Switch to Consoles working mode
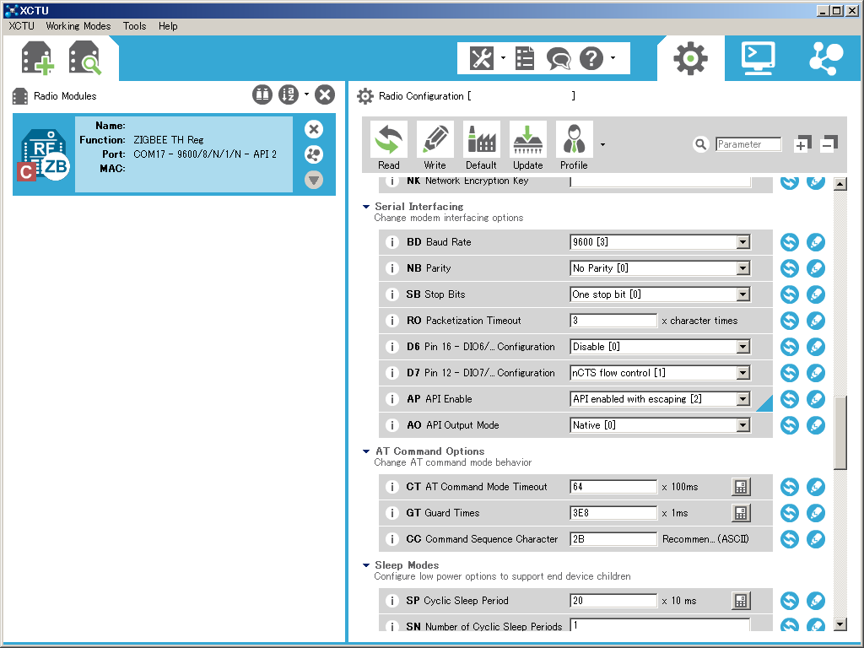Screen dimensions: 864x648 pos(759,58)
